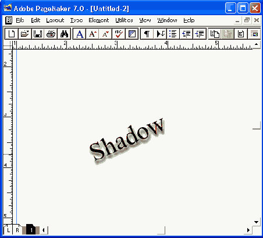This screenshot has width=263, height=238.
Task: Decrease font size with smaller A icon
Action: pyautogui.click(x=105, y=34)
